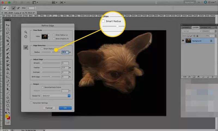Click the OK button

65,108
